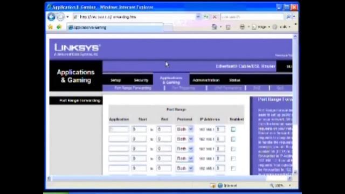The height and width of the screenshot is (194, 345).
Task: Click the fourth row End port field
Action: pos(164,158)
